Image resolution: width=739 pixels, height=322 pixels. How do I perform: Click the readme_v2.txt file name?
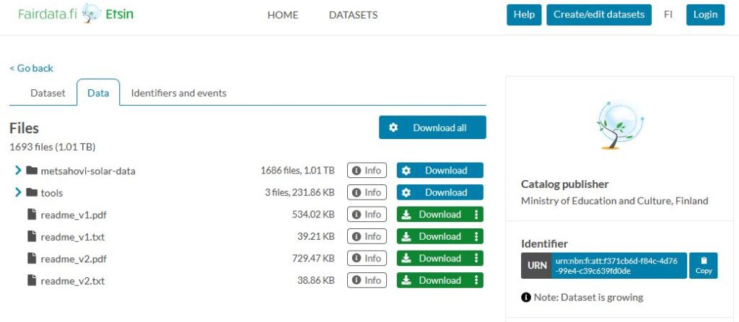[73, 281]
